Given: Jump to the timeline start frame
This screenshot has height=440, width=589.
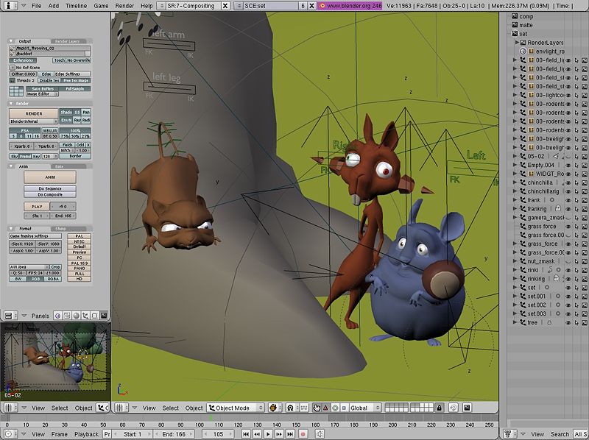Looking at the screenshot, I should pyautogui.click(x=246, y=434).
